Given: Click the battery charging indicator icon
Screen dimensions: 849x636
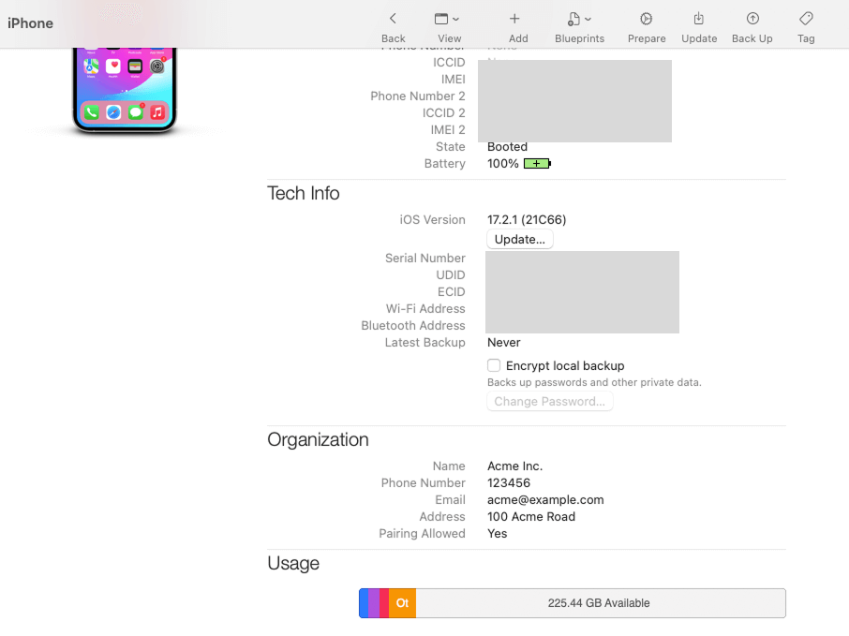Looking at the screenshot, I should tap(537, 164).
